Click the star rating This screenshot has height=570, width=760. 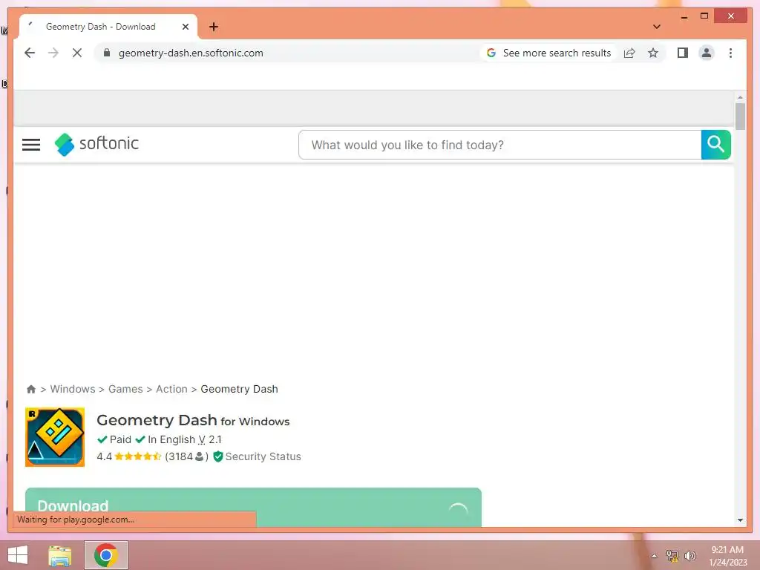click(138, 456)
